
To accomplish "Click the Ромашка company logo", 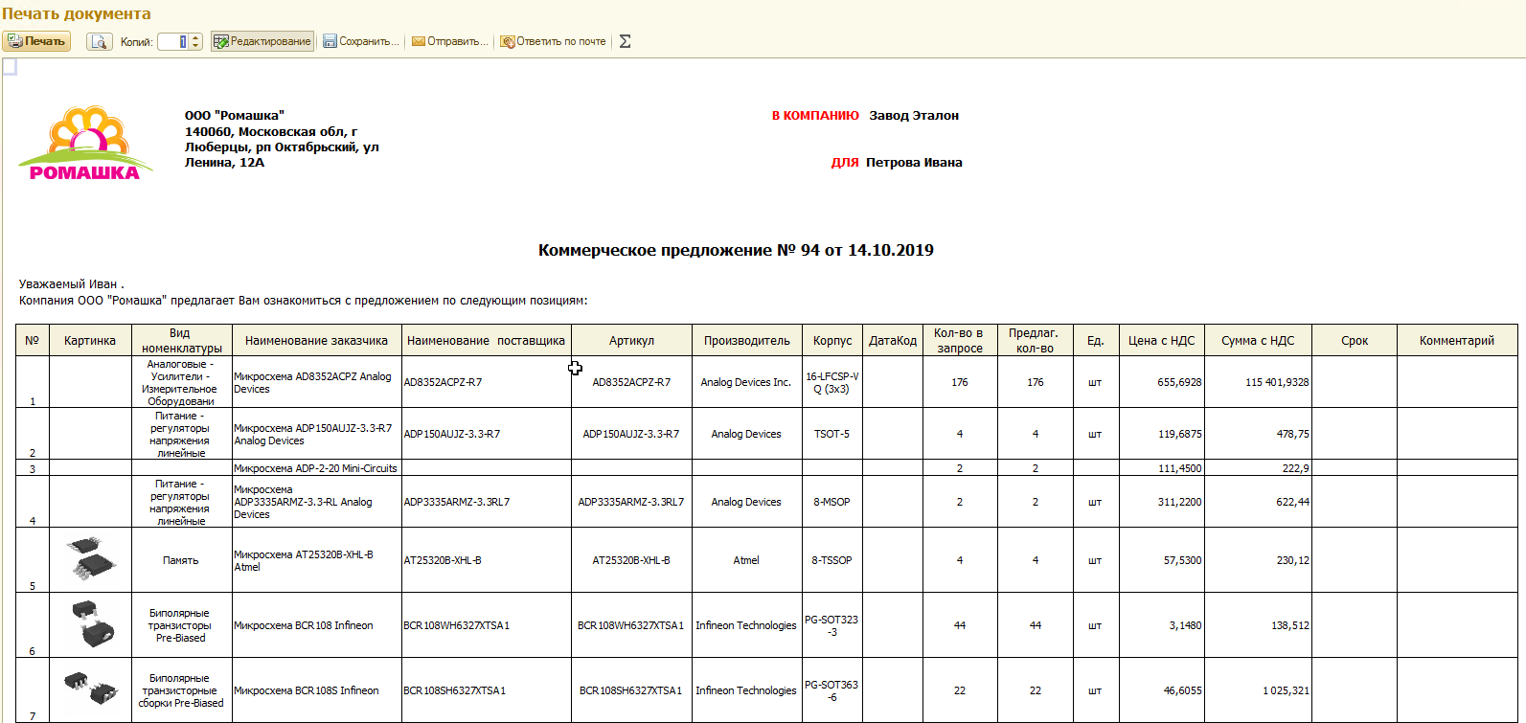I will click(x=85, y=144).
